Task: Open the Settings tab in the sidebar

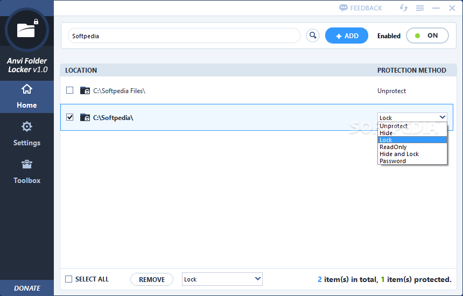Action: [27, 135]
